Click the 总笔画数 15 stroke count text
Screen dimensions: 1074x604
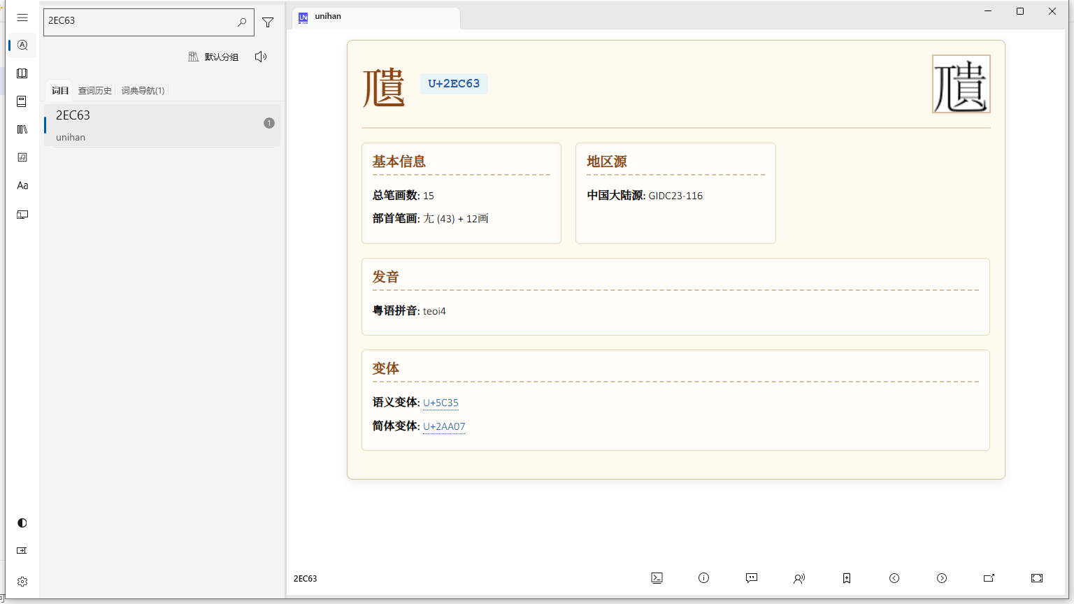(x=403, y=196)
